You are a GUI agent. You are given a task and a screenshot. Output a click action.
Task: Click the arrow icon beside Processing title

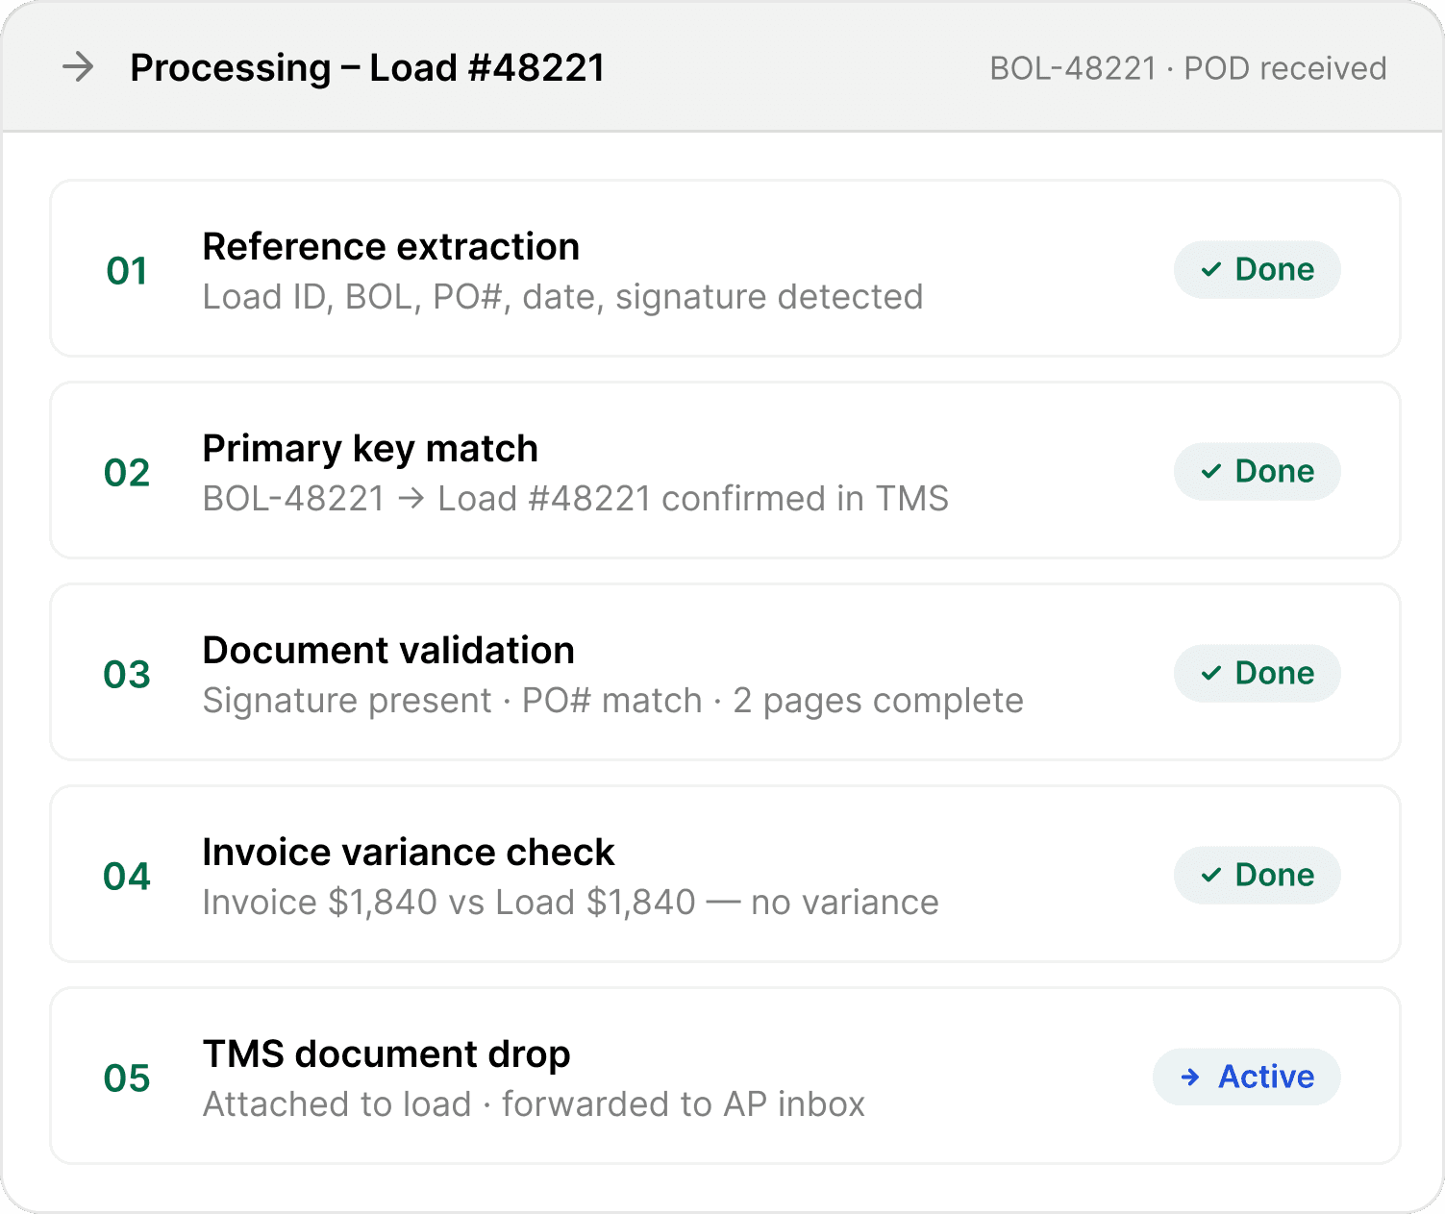coord(78,67)
